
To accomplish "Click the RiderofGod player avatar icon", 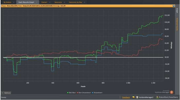I will [157, 97].
